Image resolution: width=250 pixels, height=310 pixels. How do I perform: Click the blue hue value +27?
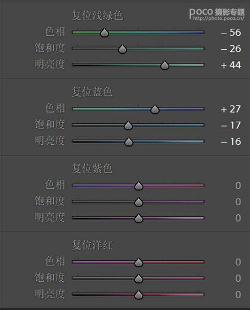tap(231, 109)
